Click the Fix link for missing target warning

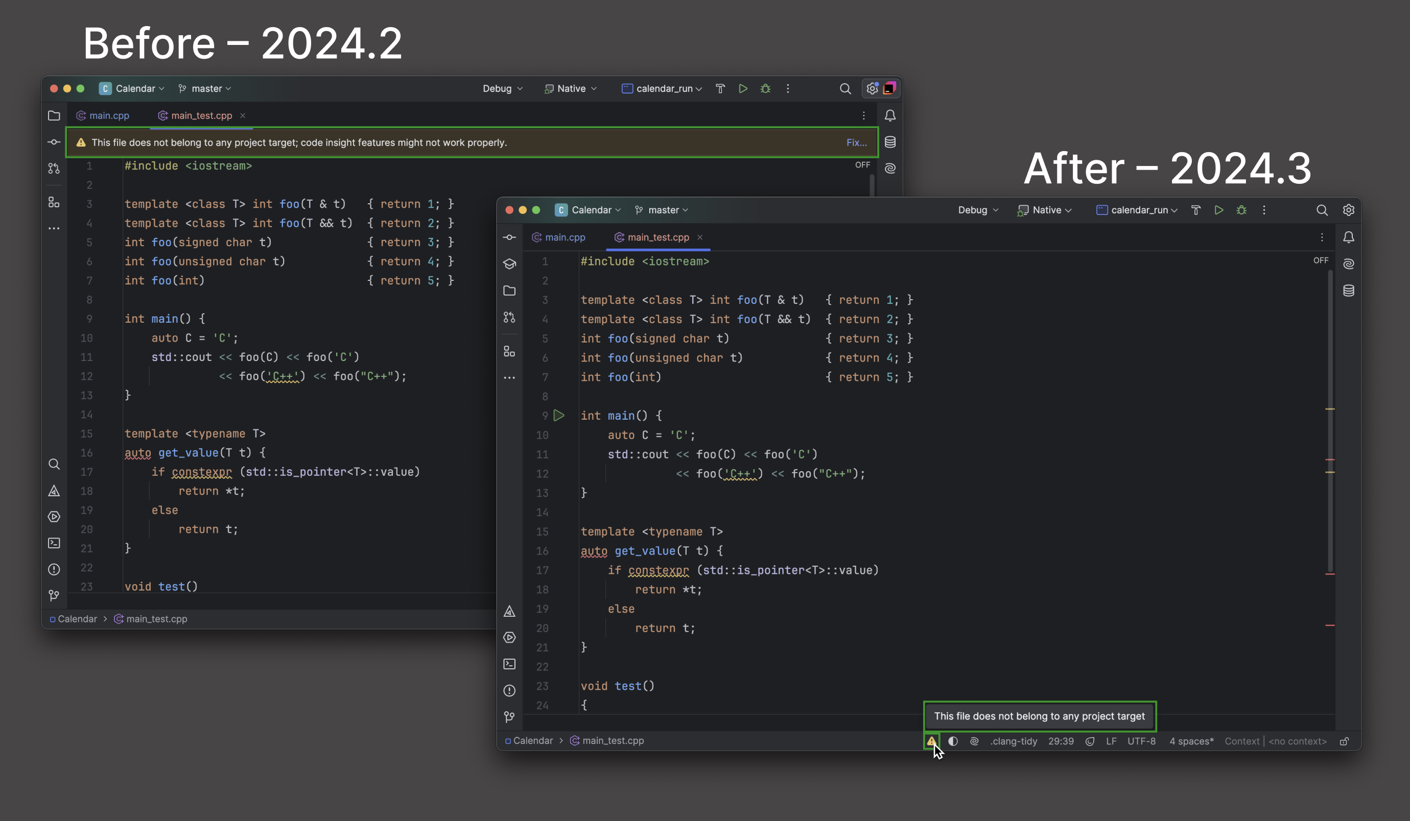(x=853, y=142)
